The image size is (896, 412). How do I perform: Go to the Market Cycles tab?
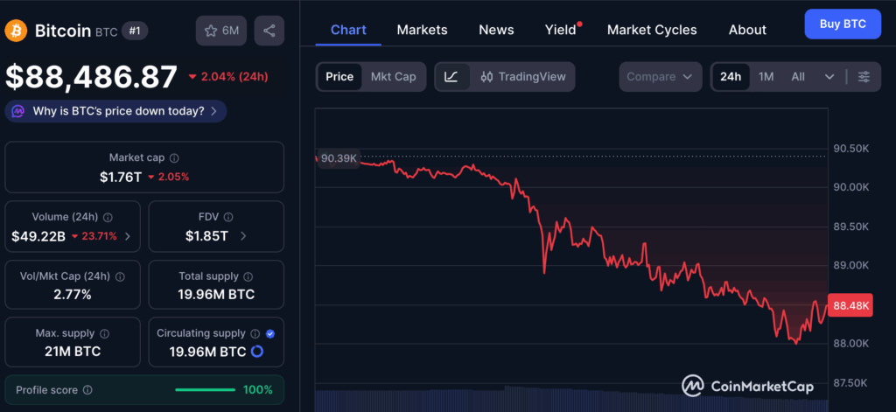point(652,30)
